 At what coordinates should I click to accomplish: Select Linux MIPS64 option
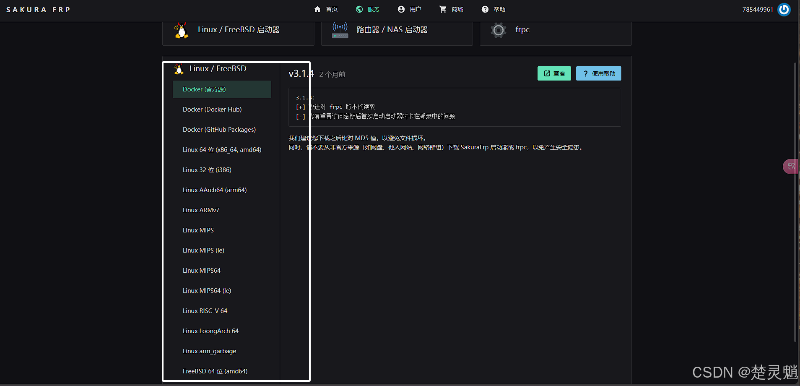[222, 271]
